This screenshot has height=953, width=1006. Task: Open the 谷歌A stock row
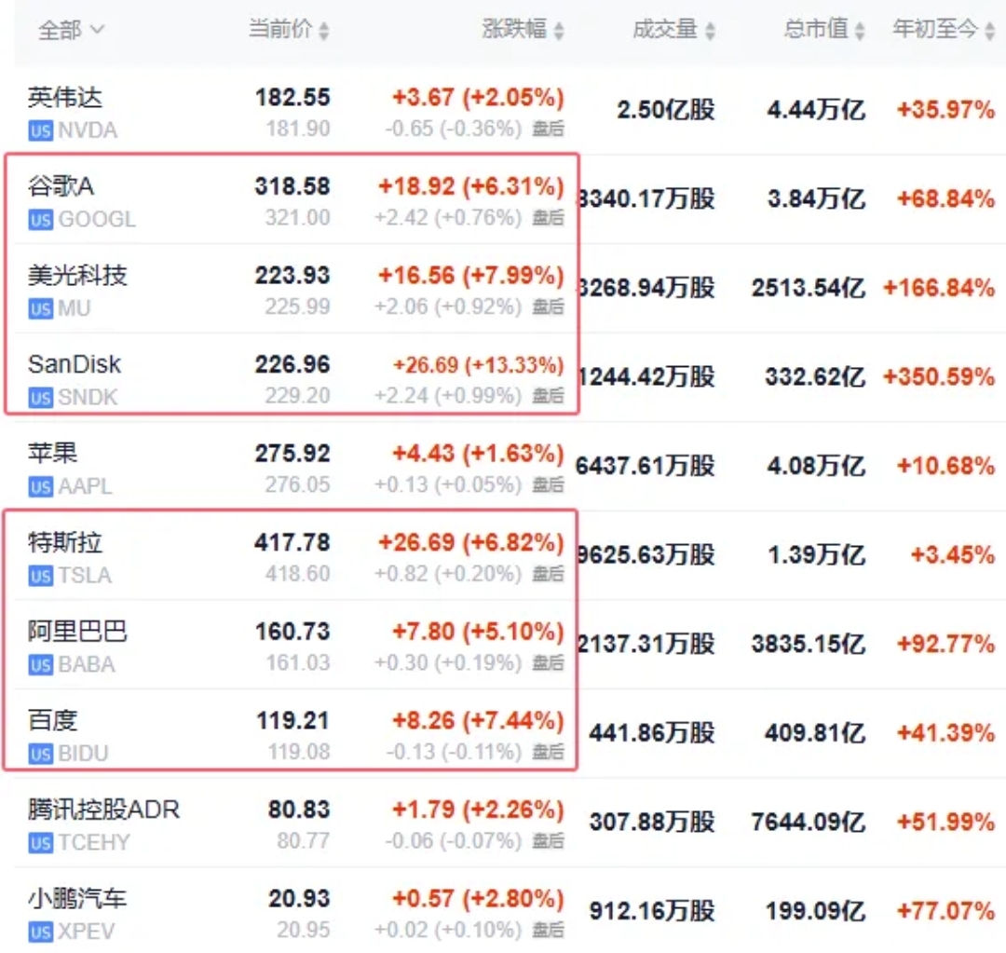[61, 186]
